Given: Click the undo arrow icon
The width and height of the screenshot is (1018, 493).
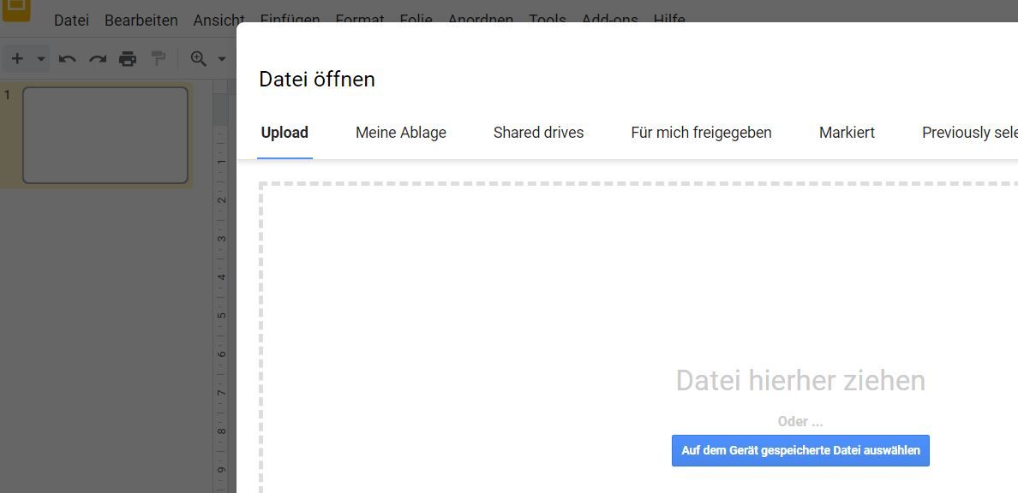Looking at the screenshot, I should 67,59.
